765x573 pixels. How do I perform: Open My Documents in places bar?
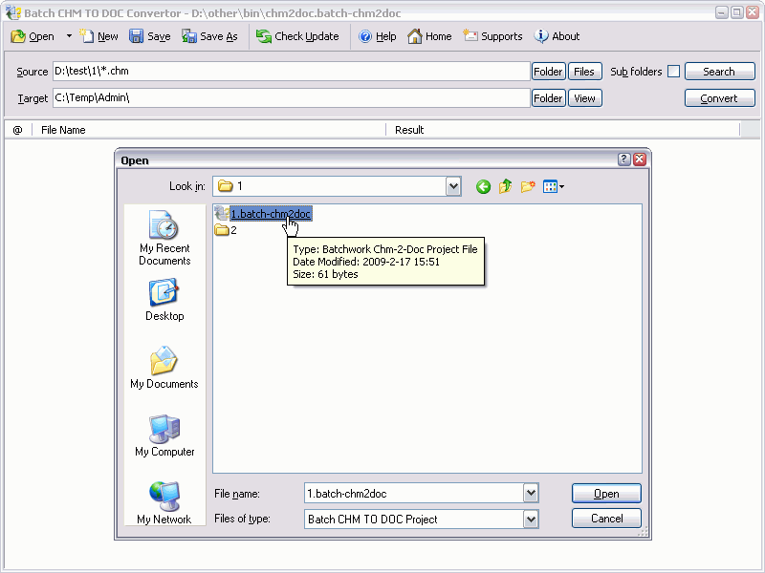164,368
